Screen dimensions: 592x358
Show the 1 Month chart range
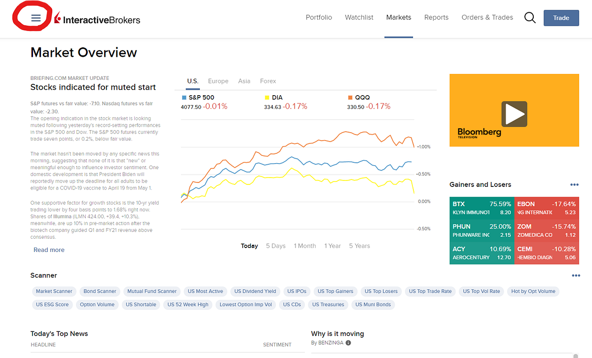(x=305, y=246)
